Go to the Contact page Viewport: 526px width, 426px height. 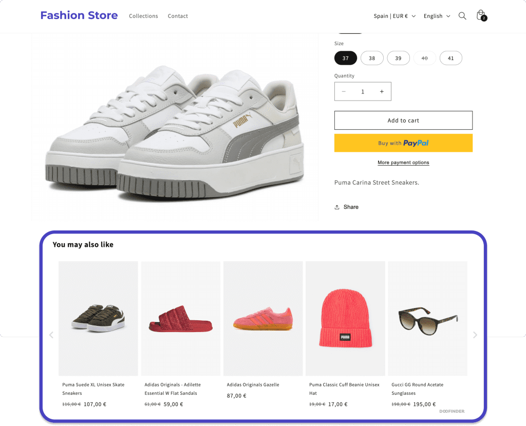[x=178, y=16]
